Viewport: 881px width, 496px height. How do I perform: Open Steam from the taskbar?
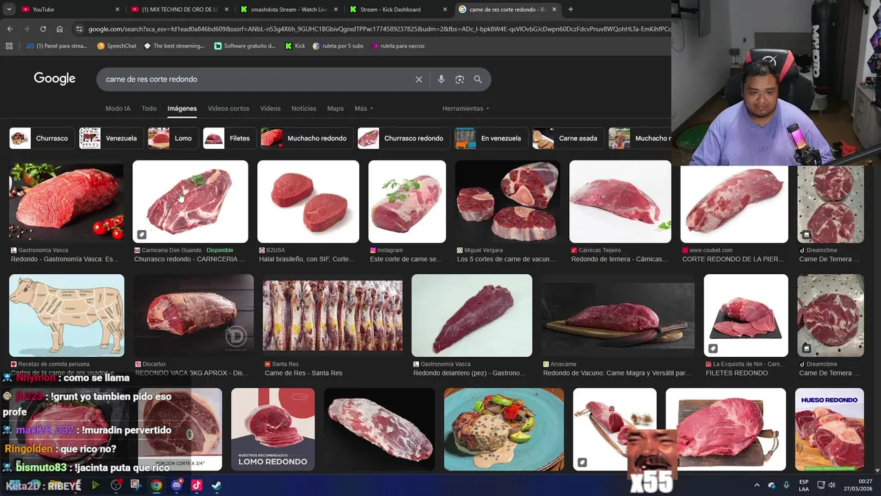click(x=216, y=485)
